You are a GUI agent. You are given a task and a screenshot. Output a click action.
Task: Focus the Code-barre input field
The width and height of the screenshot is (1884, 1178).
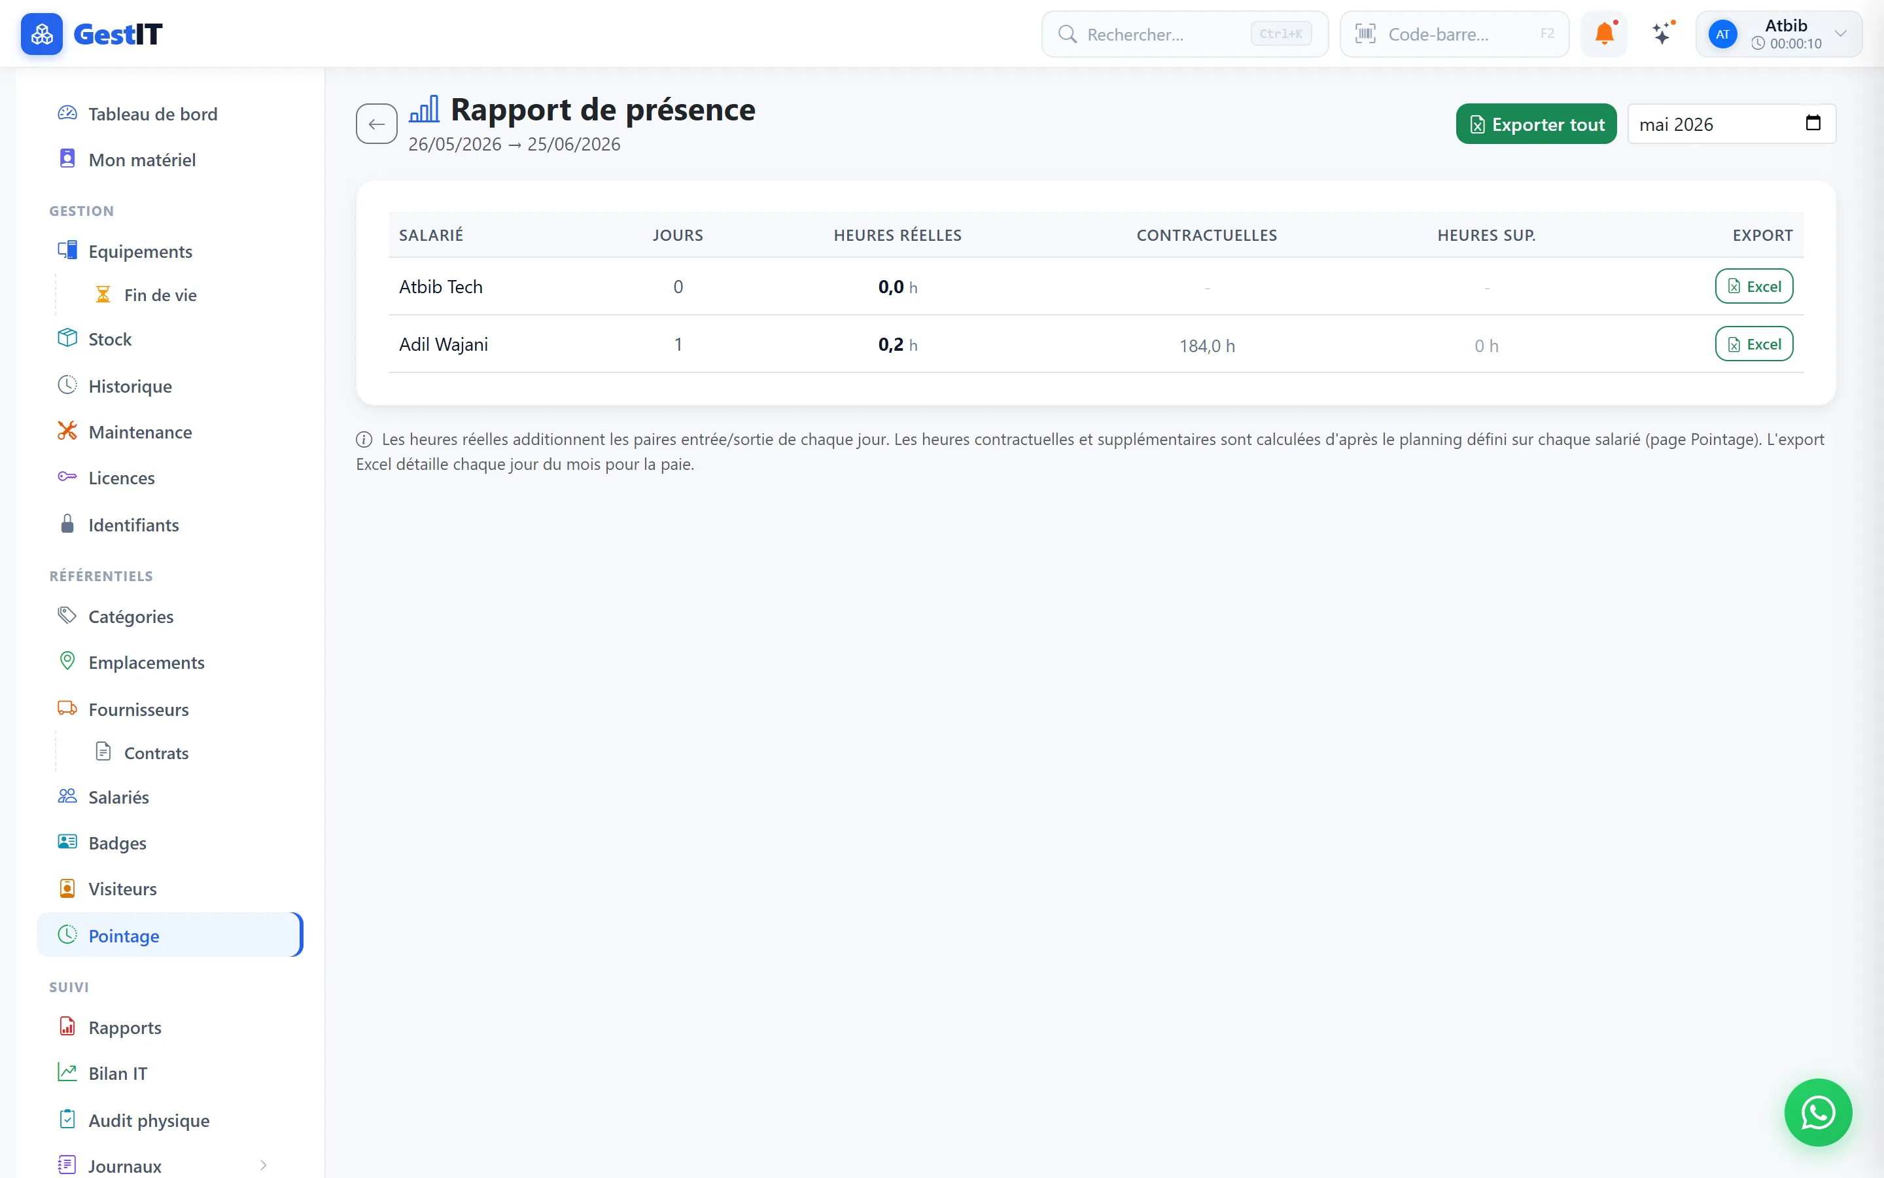tap(1454, 33)
